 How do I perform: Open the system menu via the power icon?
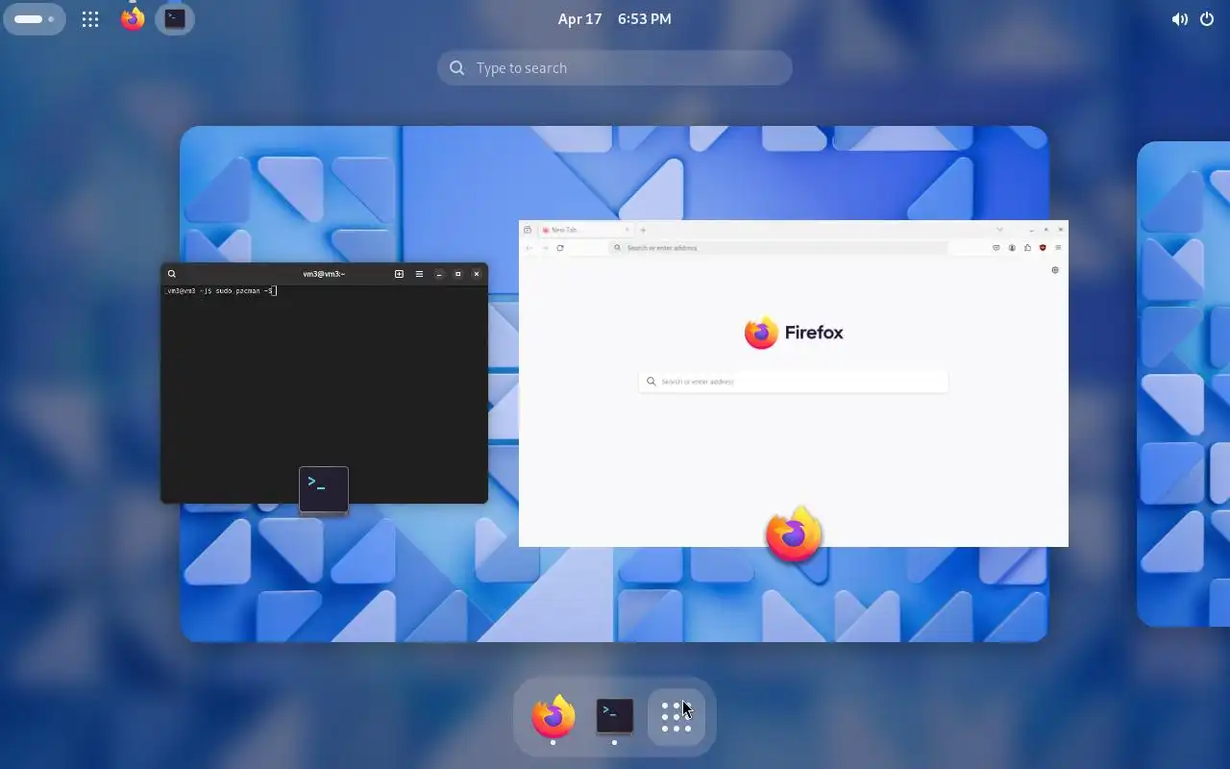tap(1207, 19)
